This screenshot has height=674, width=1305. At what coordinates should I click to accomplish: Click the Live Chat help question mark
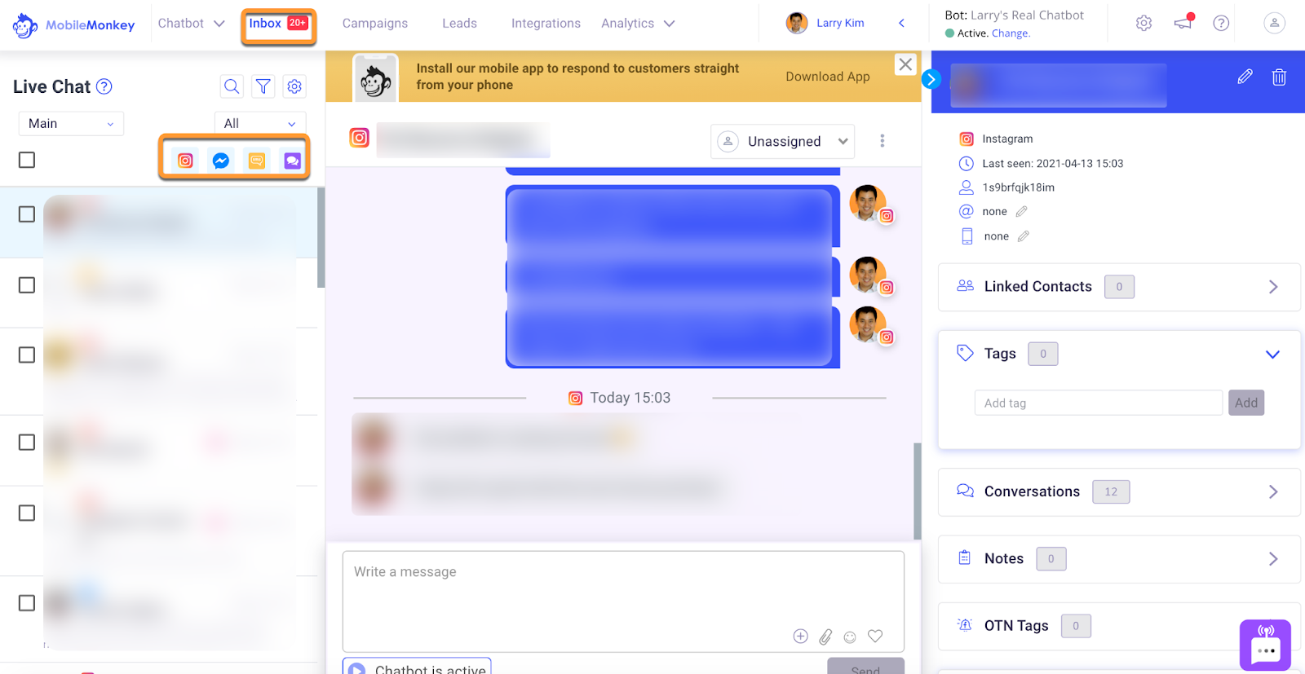click(104, 86)
